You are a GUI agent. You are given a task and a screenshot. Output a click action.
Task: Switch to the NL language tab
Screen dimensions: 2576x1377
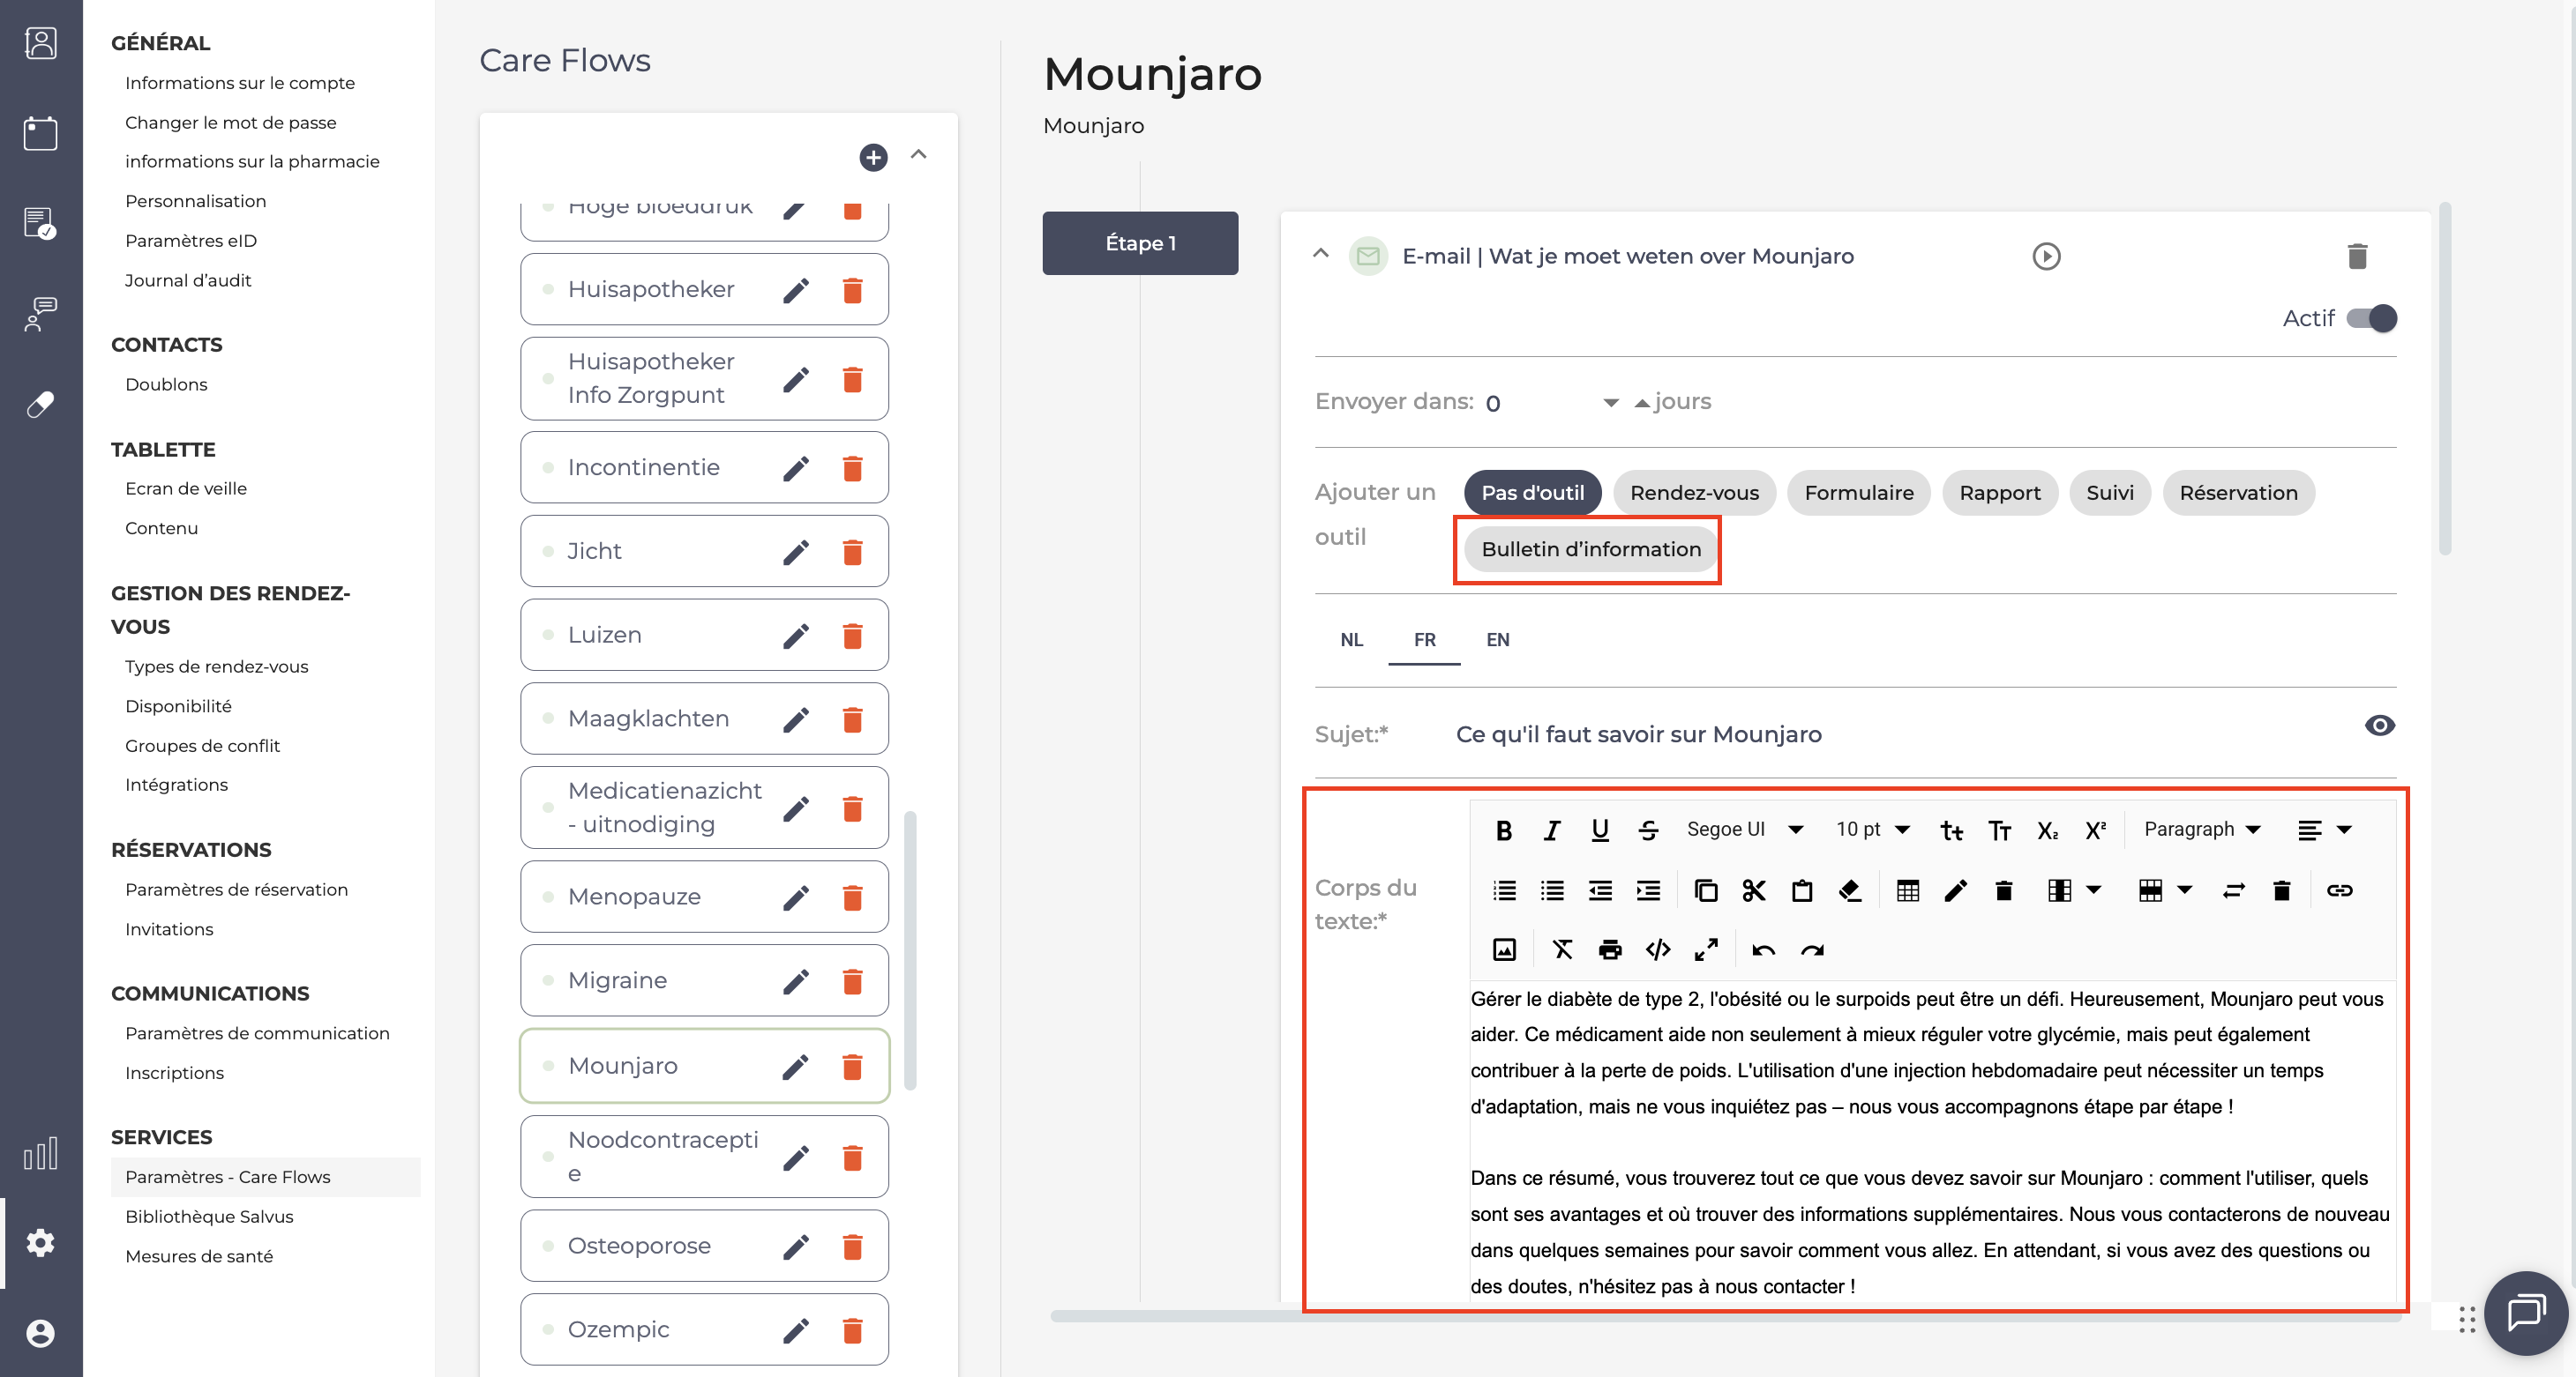(x=1351, y=639)
